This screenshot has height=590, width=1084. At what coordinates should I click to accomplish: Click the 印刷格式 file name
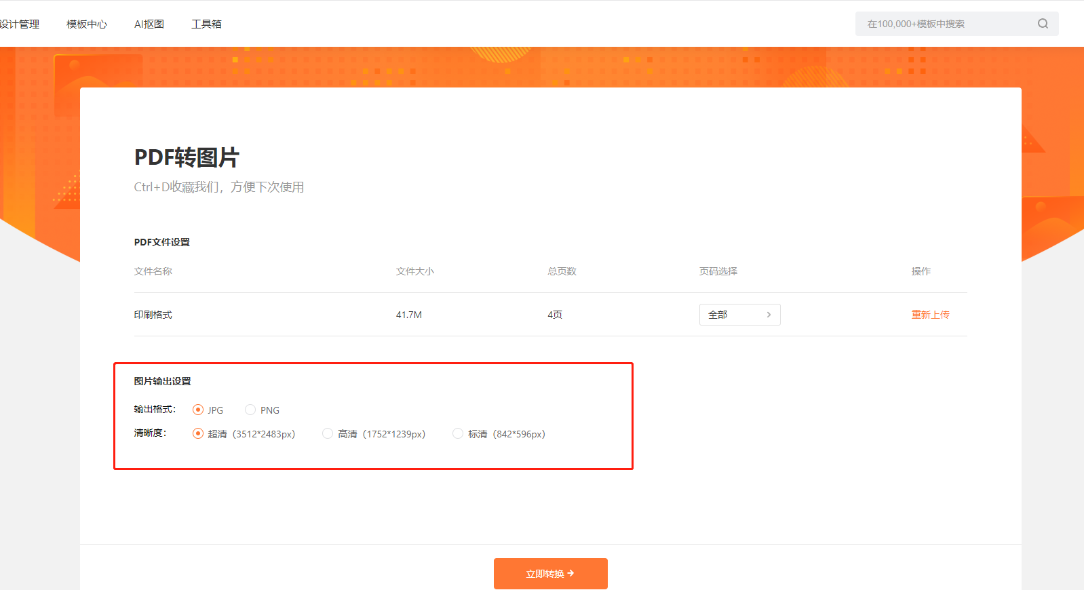pyautogui.click(x=153, y=315)
